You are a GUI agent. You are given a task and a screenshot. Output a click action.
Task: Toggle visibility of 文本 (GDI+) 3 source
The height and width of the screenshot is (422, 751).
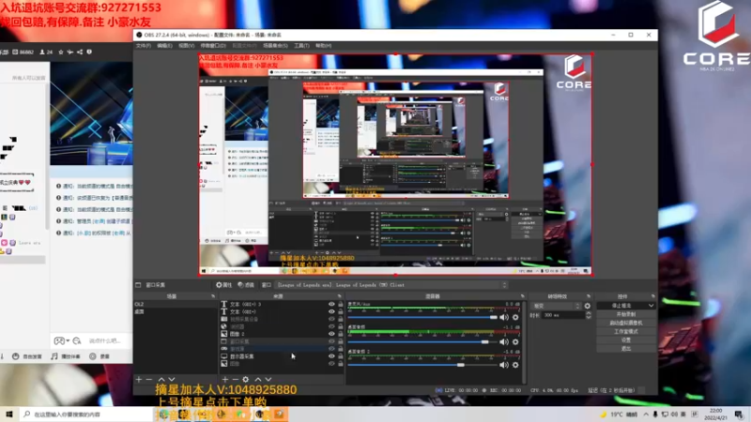tap(331, 304)
